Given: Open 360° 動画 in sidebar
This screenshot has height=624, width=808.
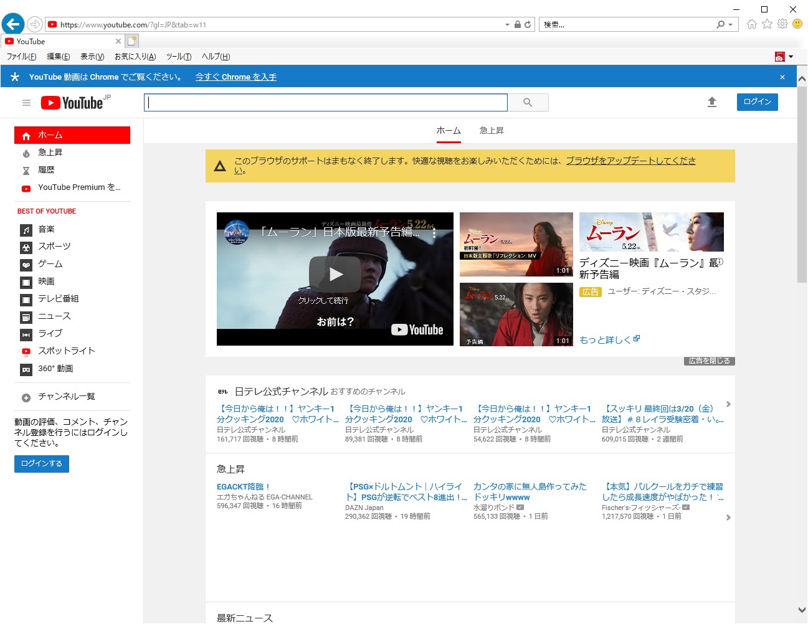Looking at the screenshot, I should 72,369.
